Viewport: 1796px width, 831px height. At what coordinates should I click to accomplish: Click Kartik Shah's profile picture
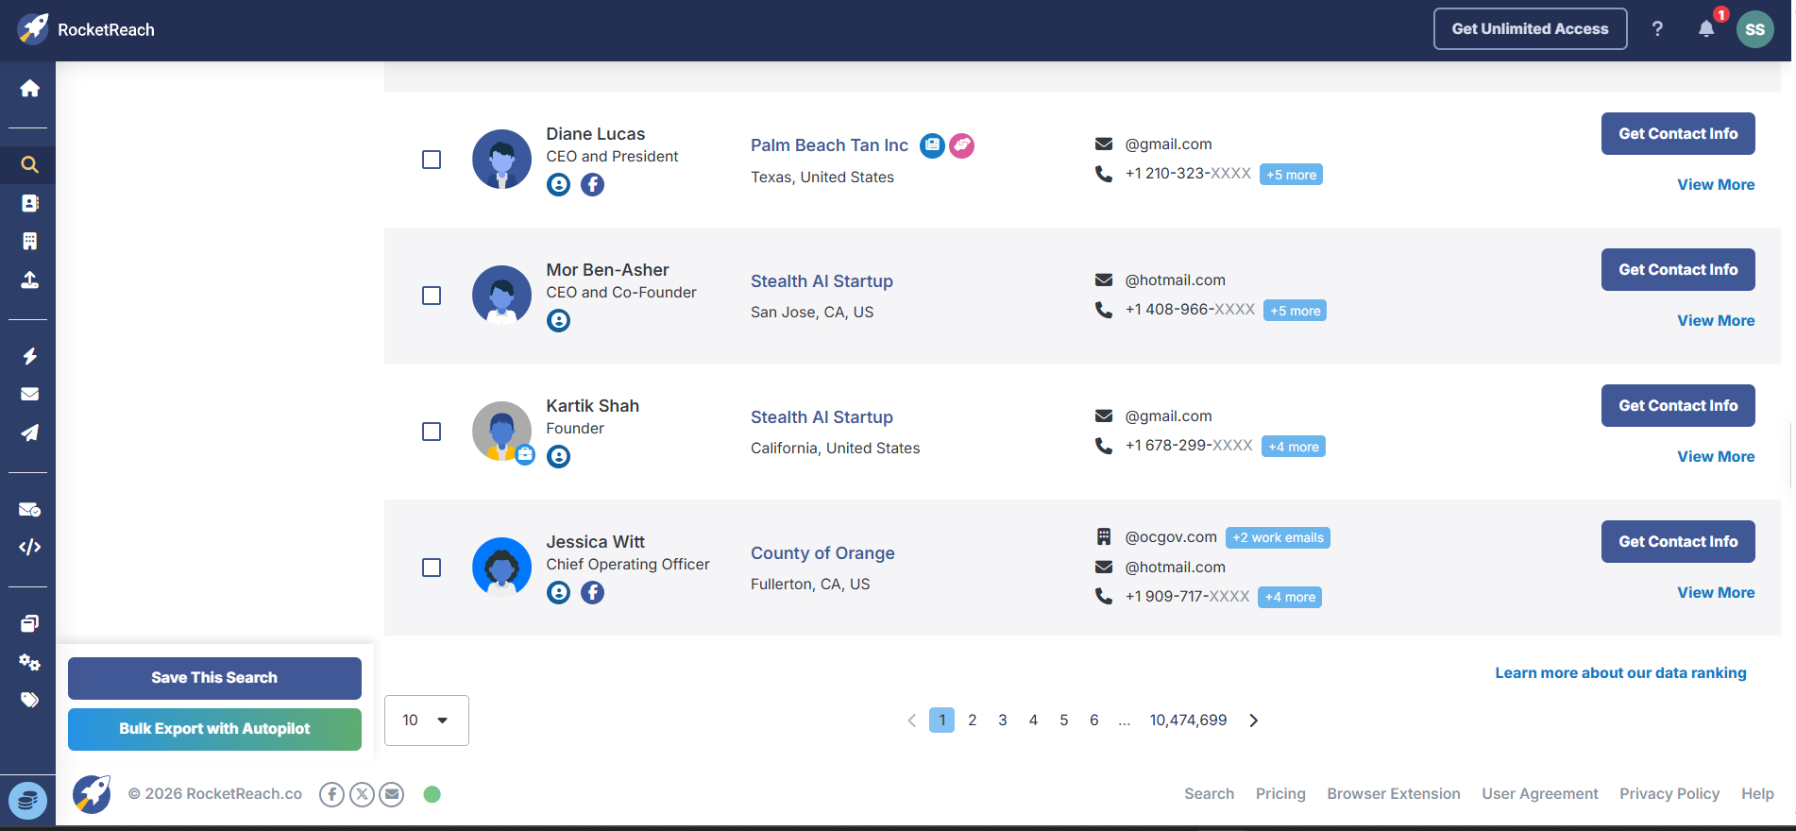(x=501, y=432)
